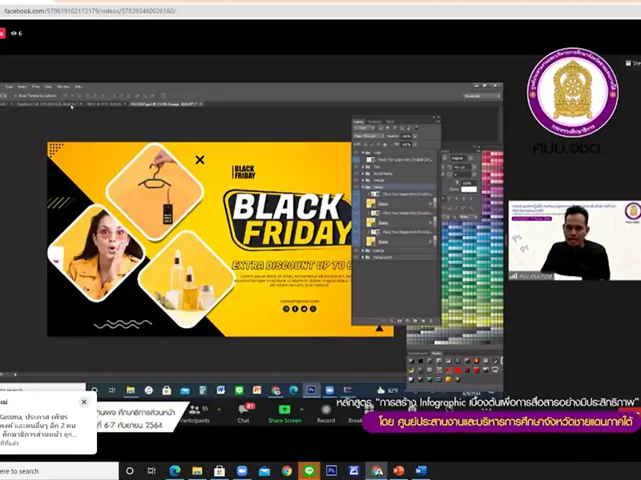Open Word icon in shared screen's taskbar
Viewport: 641px width, 480px height.
[x=221, y=390]
